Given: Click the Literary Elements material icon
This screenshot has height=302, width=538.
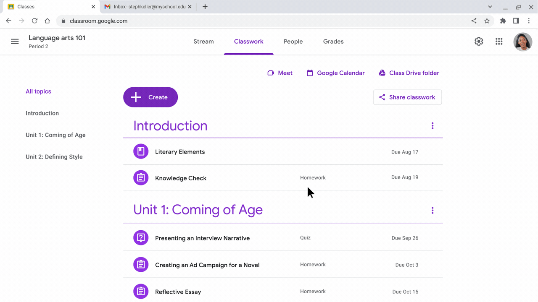Looking at the screenshot, I should (141, 151).
